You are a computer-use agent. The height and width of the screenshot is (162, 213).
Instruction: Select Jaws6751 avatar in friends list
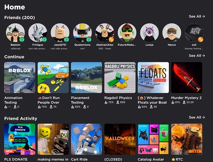click(60, 33)
